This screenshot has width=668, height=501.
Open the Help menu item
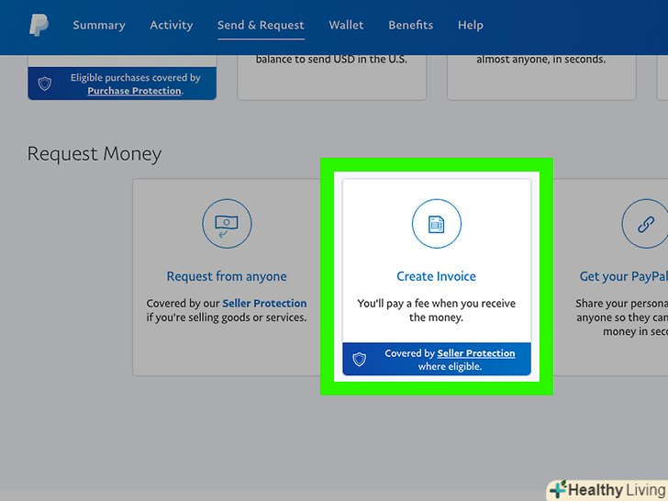(x=471, y=25)
